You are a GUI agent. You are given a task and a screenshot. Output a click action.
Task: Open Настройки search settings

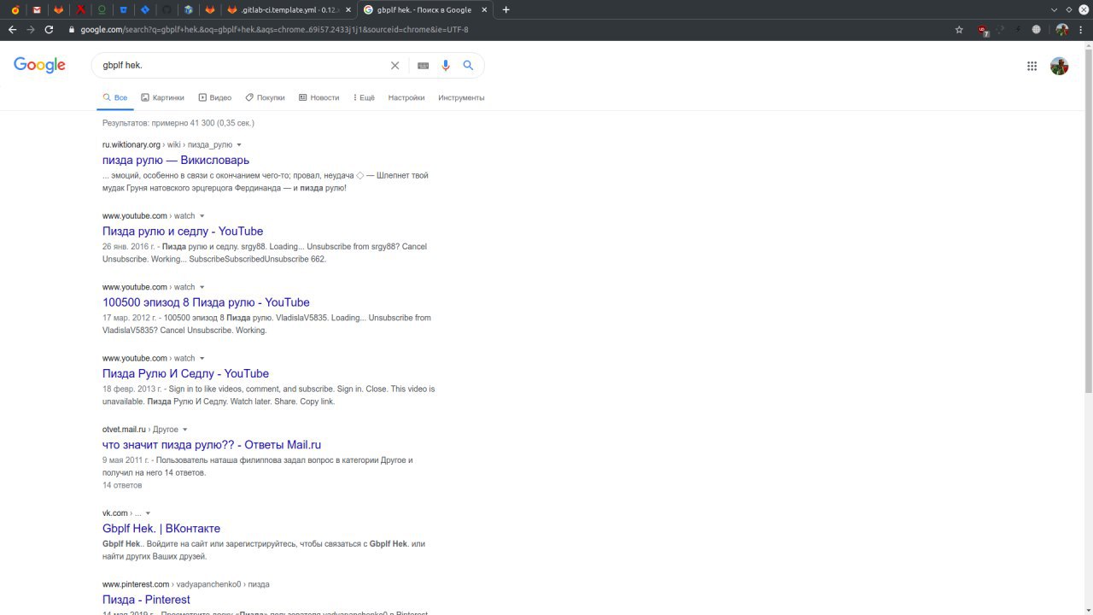(406, 97)
